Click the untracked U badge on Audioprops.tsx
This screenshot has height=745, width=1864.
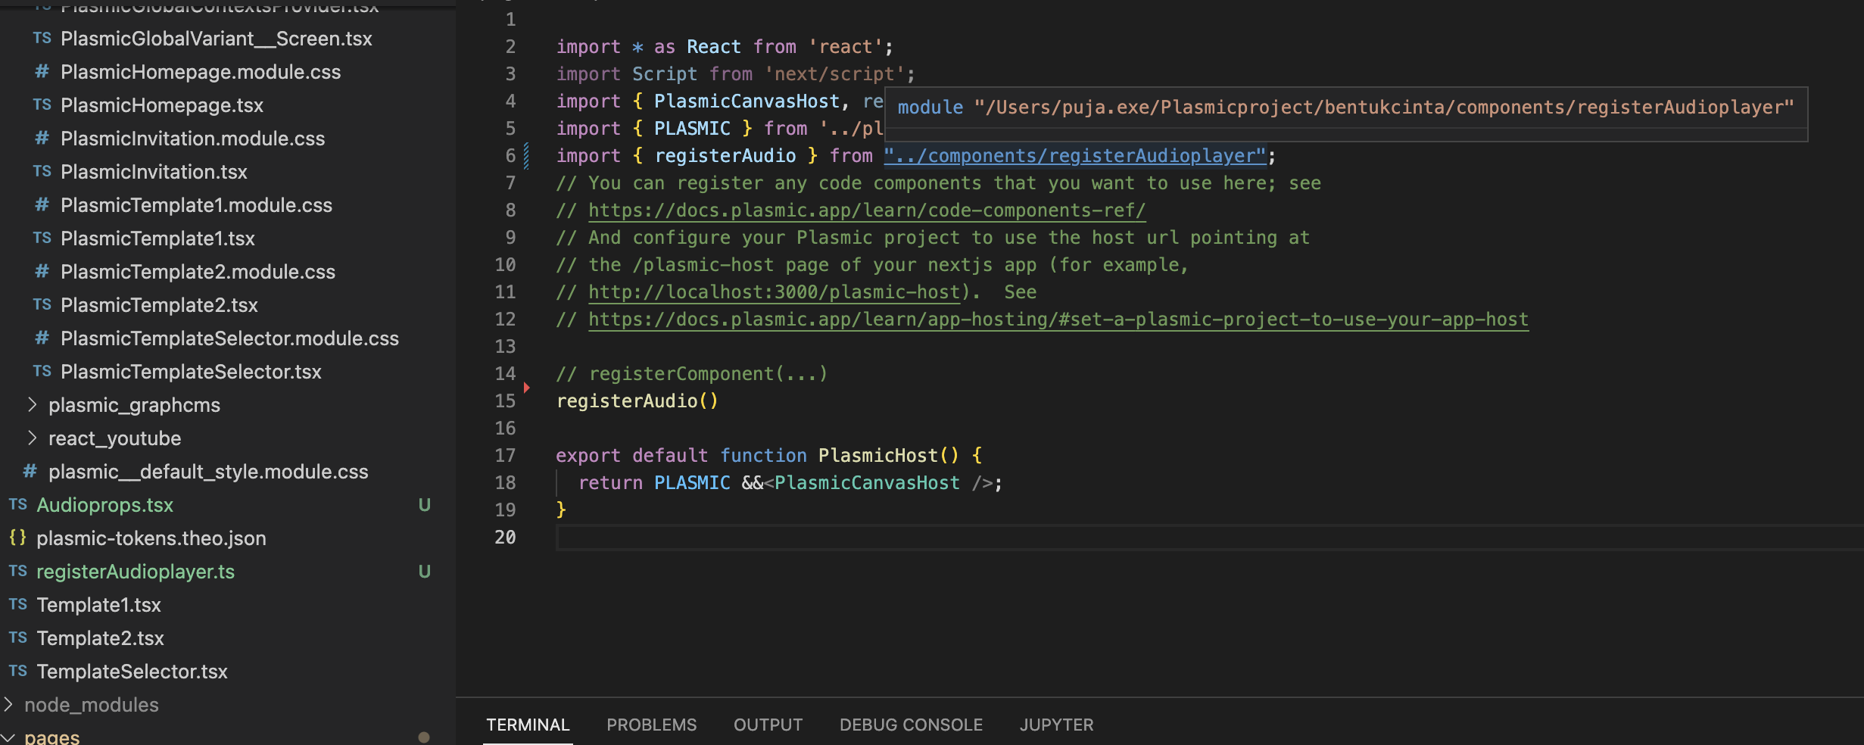coord(424,505)
